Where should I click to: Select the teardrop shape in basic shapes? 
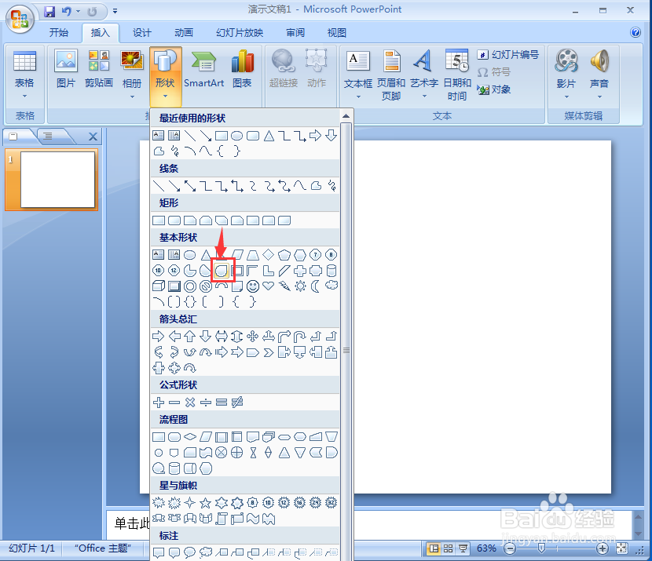tap(222, 271)
